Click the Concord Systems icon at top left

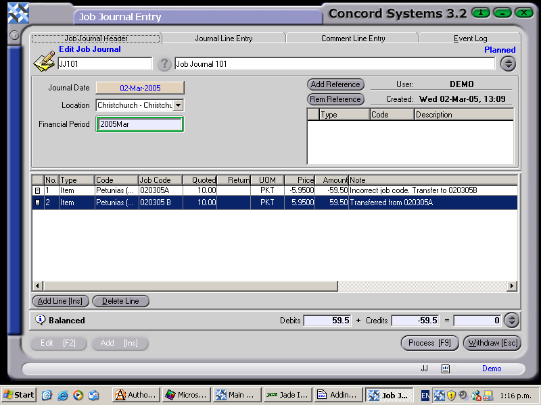[x=18, y=11]
